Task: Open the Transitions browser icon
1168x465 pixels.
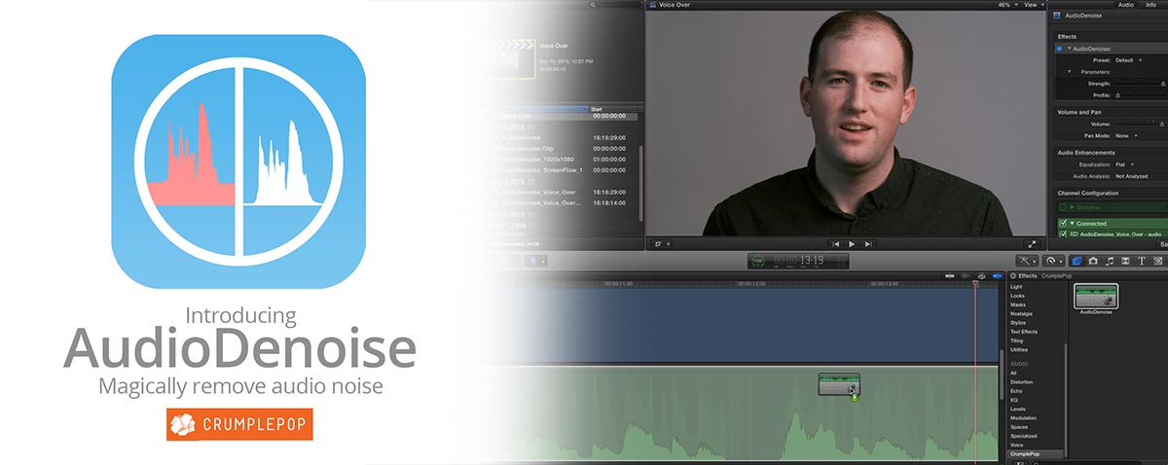Action: point(1125,261)
